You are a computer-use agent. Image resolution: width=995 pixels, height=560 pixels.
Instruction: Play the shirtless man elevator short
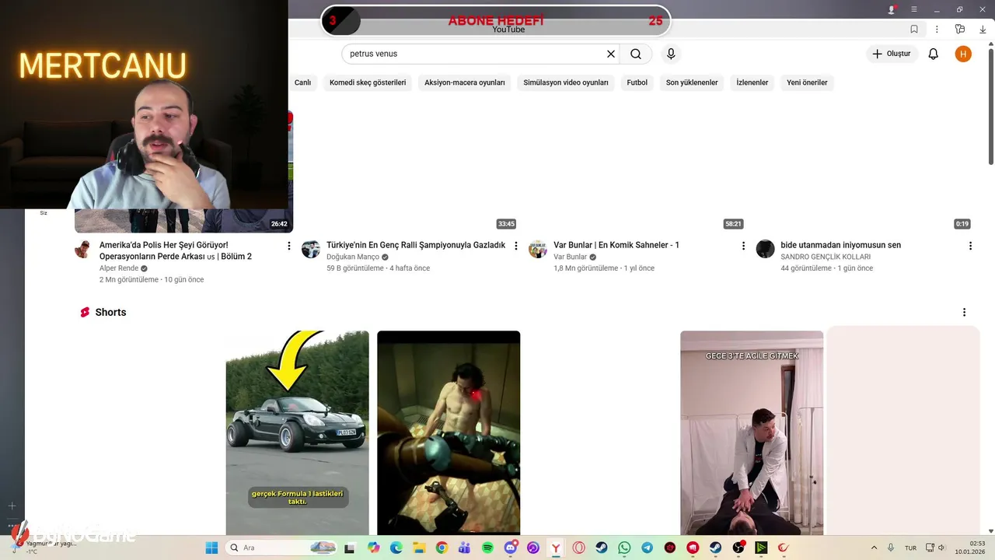449,432
